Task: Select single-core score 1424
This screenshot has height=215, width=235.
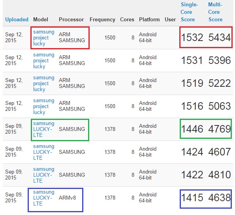Action: (x=192, y=152)
